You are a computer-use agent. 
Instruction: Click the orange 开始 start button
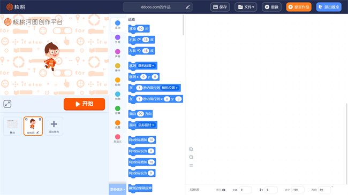click(85, 104)
